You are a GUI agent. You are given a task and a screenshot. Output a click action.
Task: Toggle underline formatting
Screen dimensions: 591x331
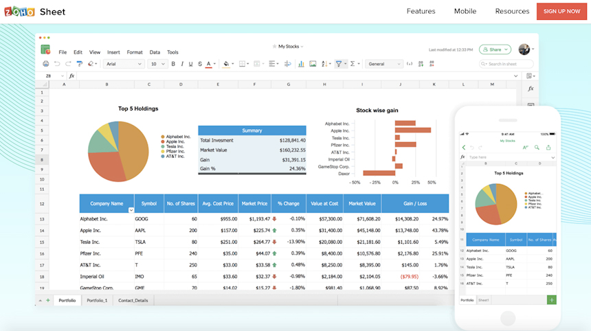click(x=191, y=64)
